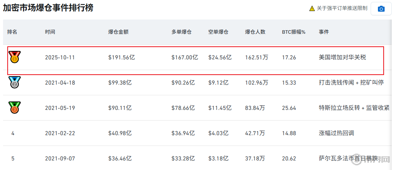Image resolution: width=394 pixels, height=170 pixels.
Task: Click the silver second-place medal icon
Action: tap(15, 82)
